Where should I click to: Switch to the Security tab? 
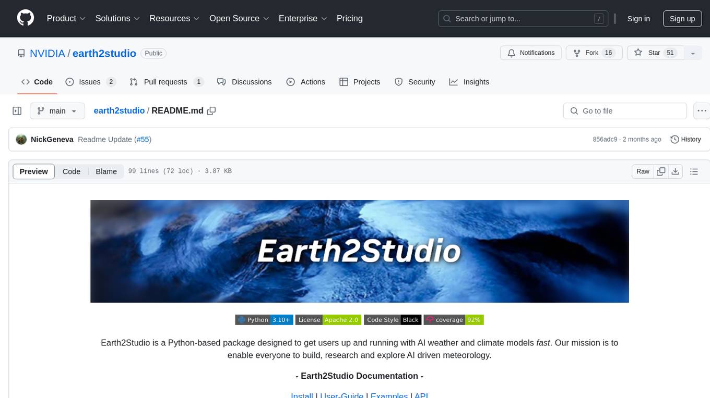tap(415, 82)
